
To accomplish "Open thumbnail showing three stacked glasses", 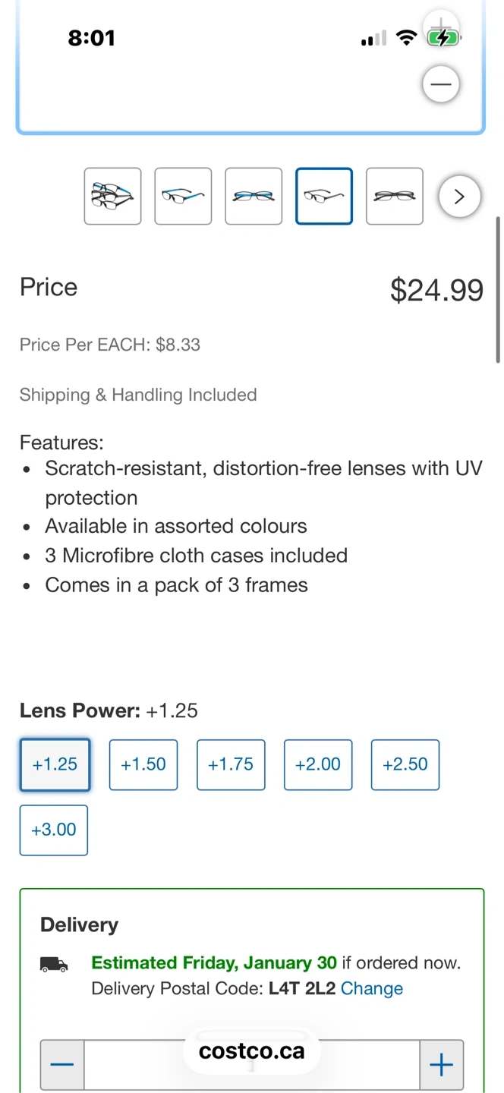I will 112,196.
